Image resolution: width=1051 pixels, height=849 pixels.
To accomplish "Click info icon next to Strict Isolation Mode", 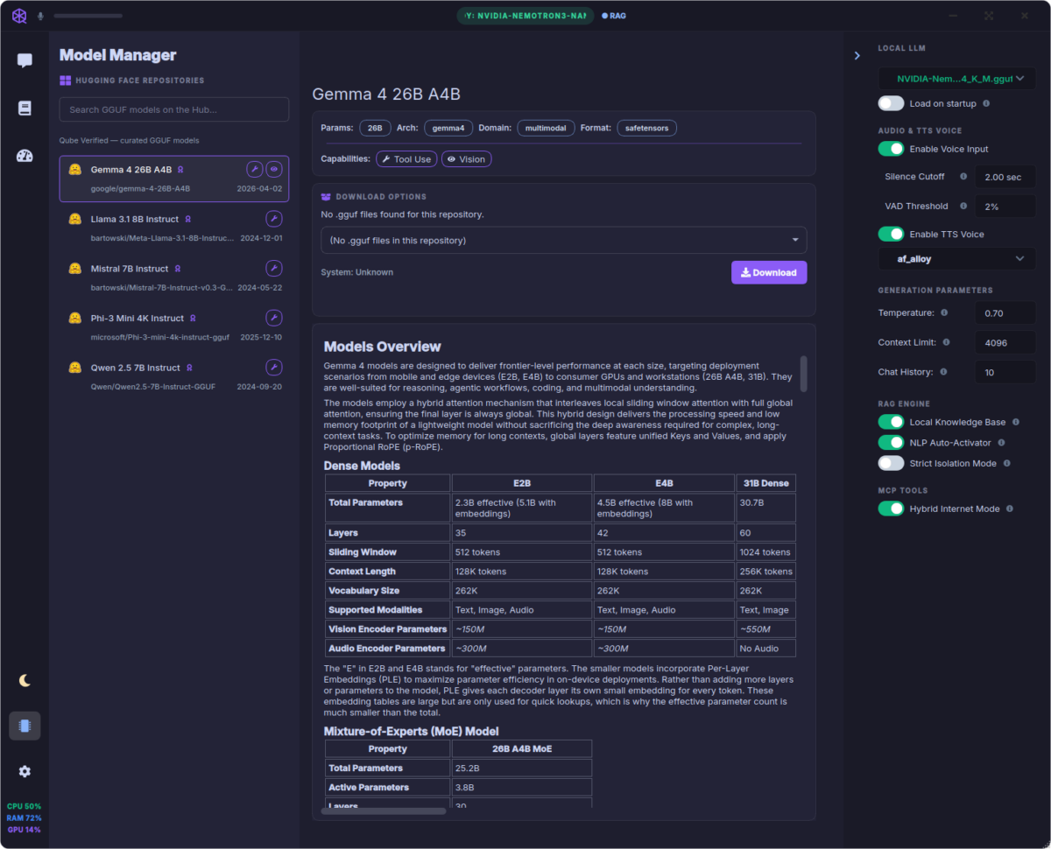I will (x=1006, y=463).
